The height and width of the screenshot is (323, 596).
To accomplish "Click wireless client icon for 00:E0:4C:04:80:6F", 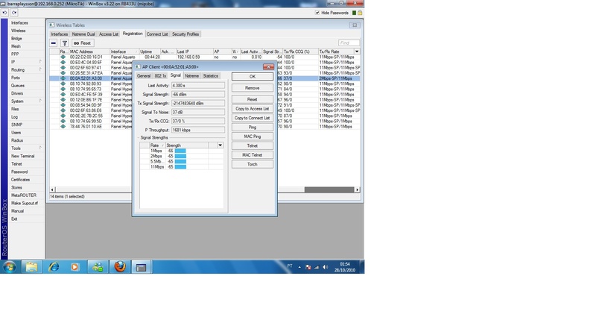I will 63,62.
